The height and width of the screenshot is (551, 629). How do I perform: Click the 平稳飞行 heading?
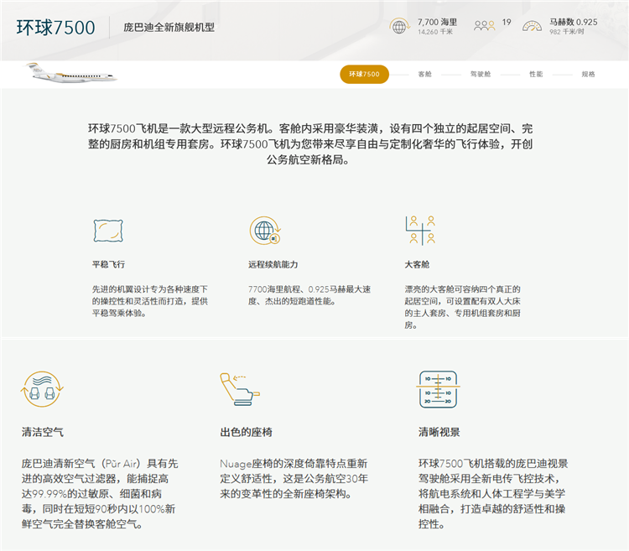pyautogui.click(x=108, y=264)
